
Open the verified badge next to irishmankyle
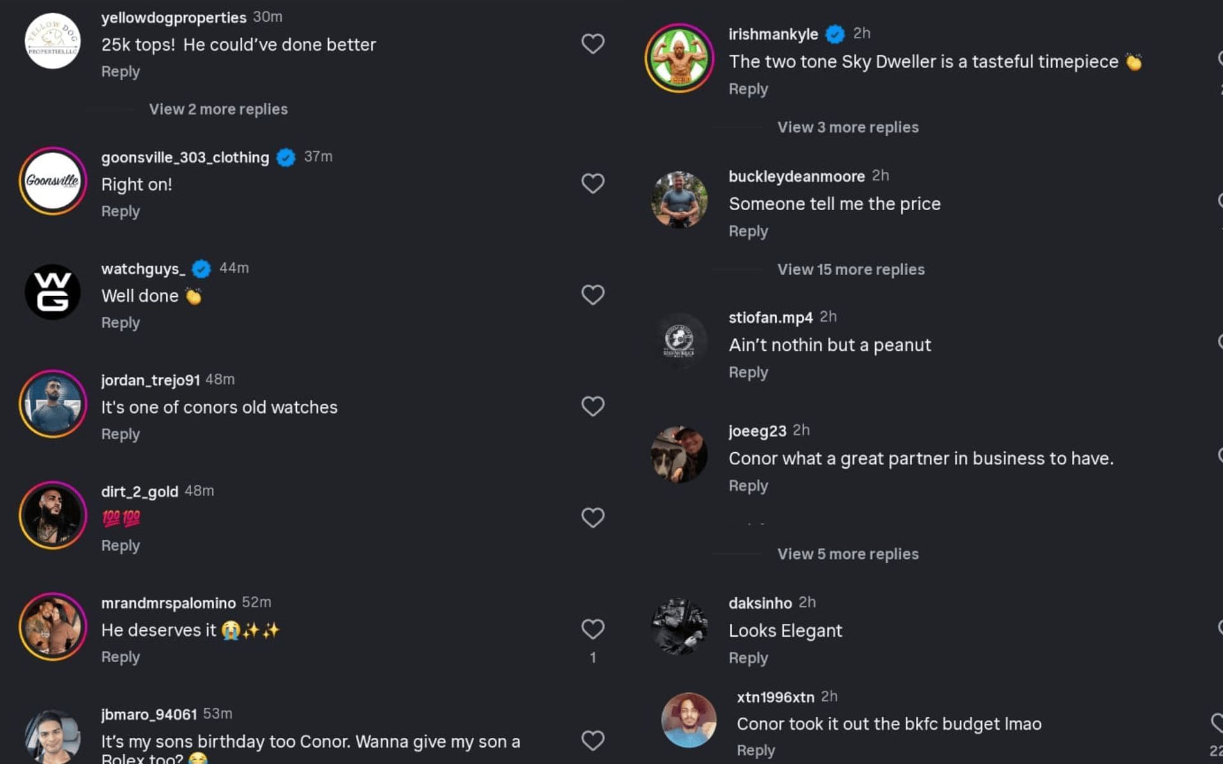834,34
